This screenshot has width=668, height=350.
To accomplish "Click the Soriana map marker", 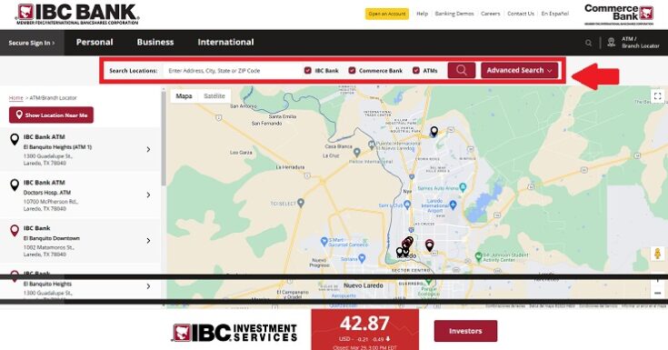I will [362, 258].
